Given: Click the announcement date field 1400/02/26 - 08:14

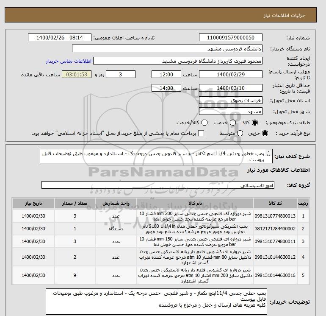Looking at the screenshot, I should tap(60, 37).
